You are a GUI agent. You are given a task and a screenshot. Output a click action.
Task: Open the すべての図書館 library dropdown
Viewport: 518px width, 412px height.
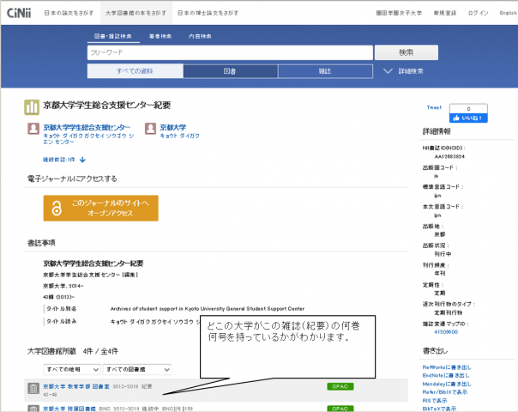tap(131, 369)
